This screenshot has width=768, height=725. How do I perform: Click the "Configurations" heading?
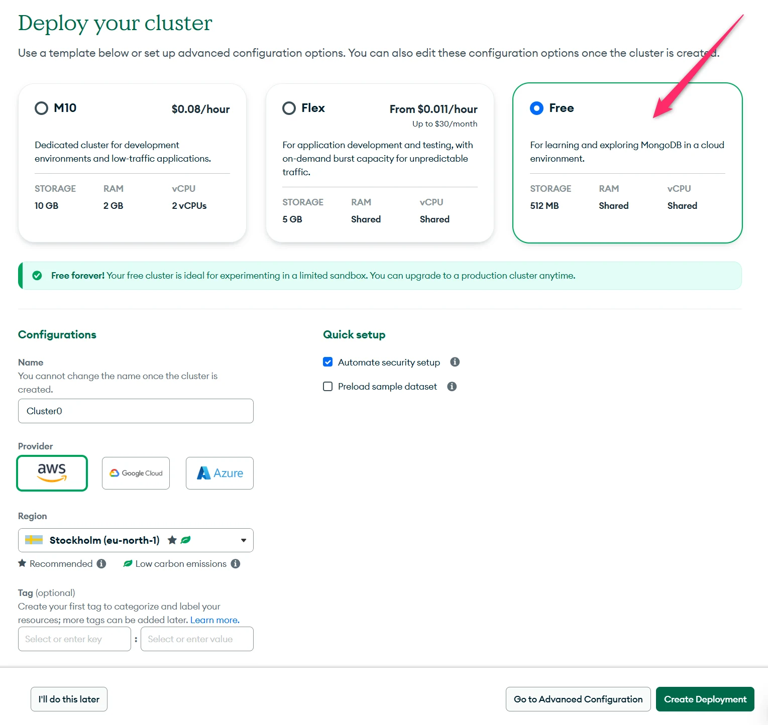click(57, 335)
